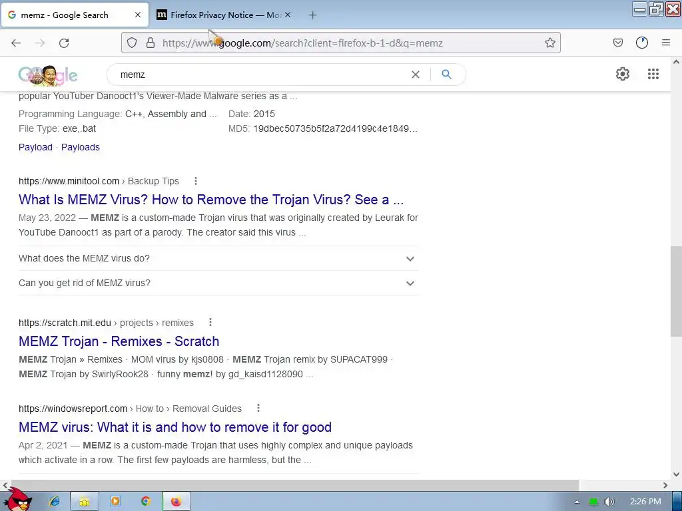Image resolution: width=682 pixels, height=511 pixels.
Task: Click inside the memz search field
Action: (261, 75)
